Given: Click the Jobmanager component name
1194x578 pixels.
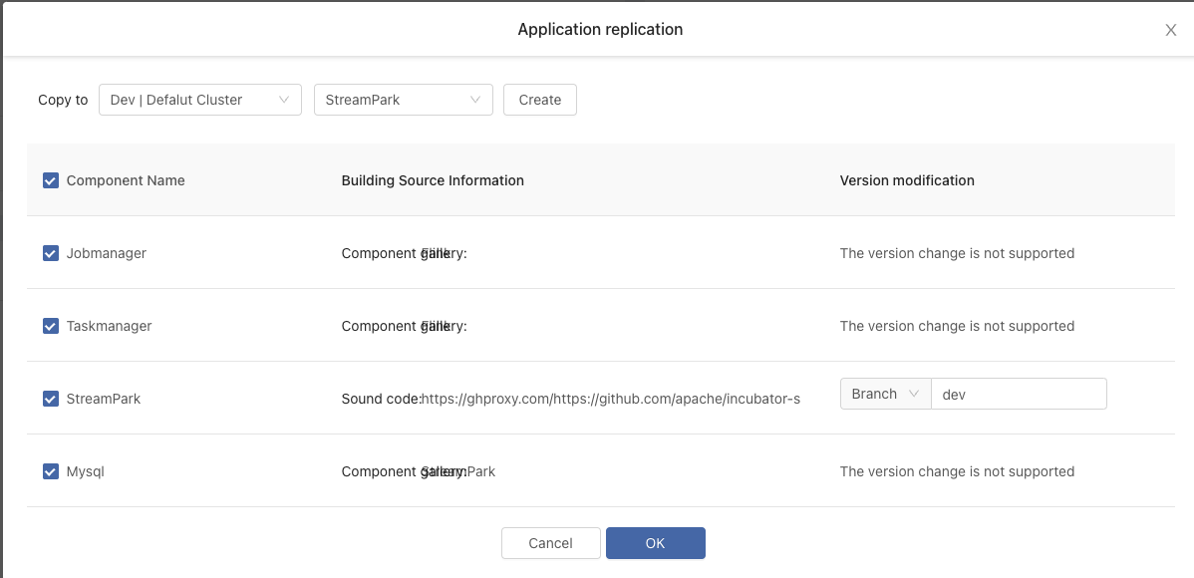Looking at the screenshot, I should coord(107,253).
